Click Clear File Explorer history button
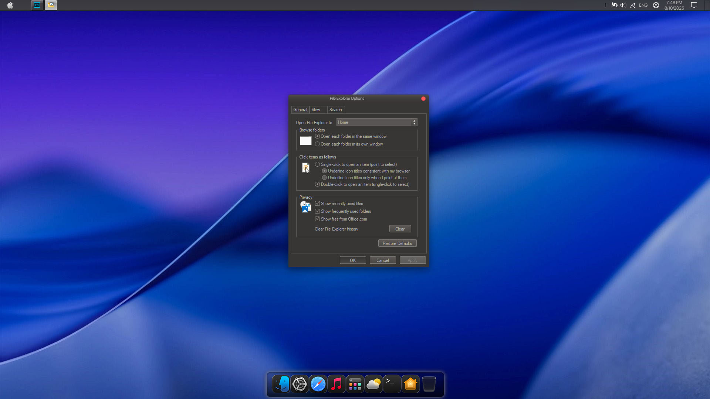The width and height of the screenshot is (710, 399). coord(400,229)
